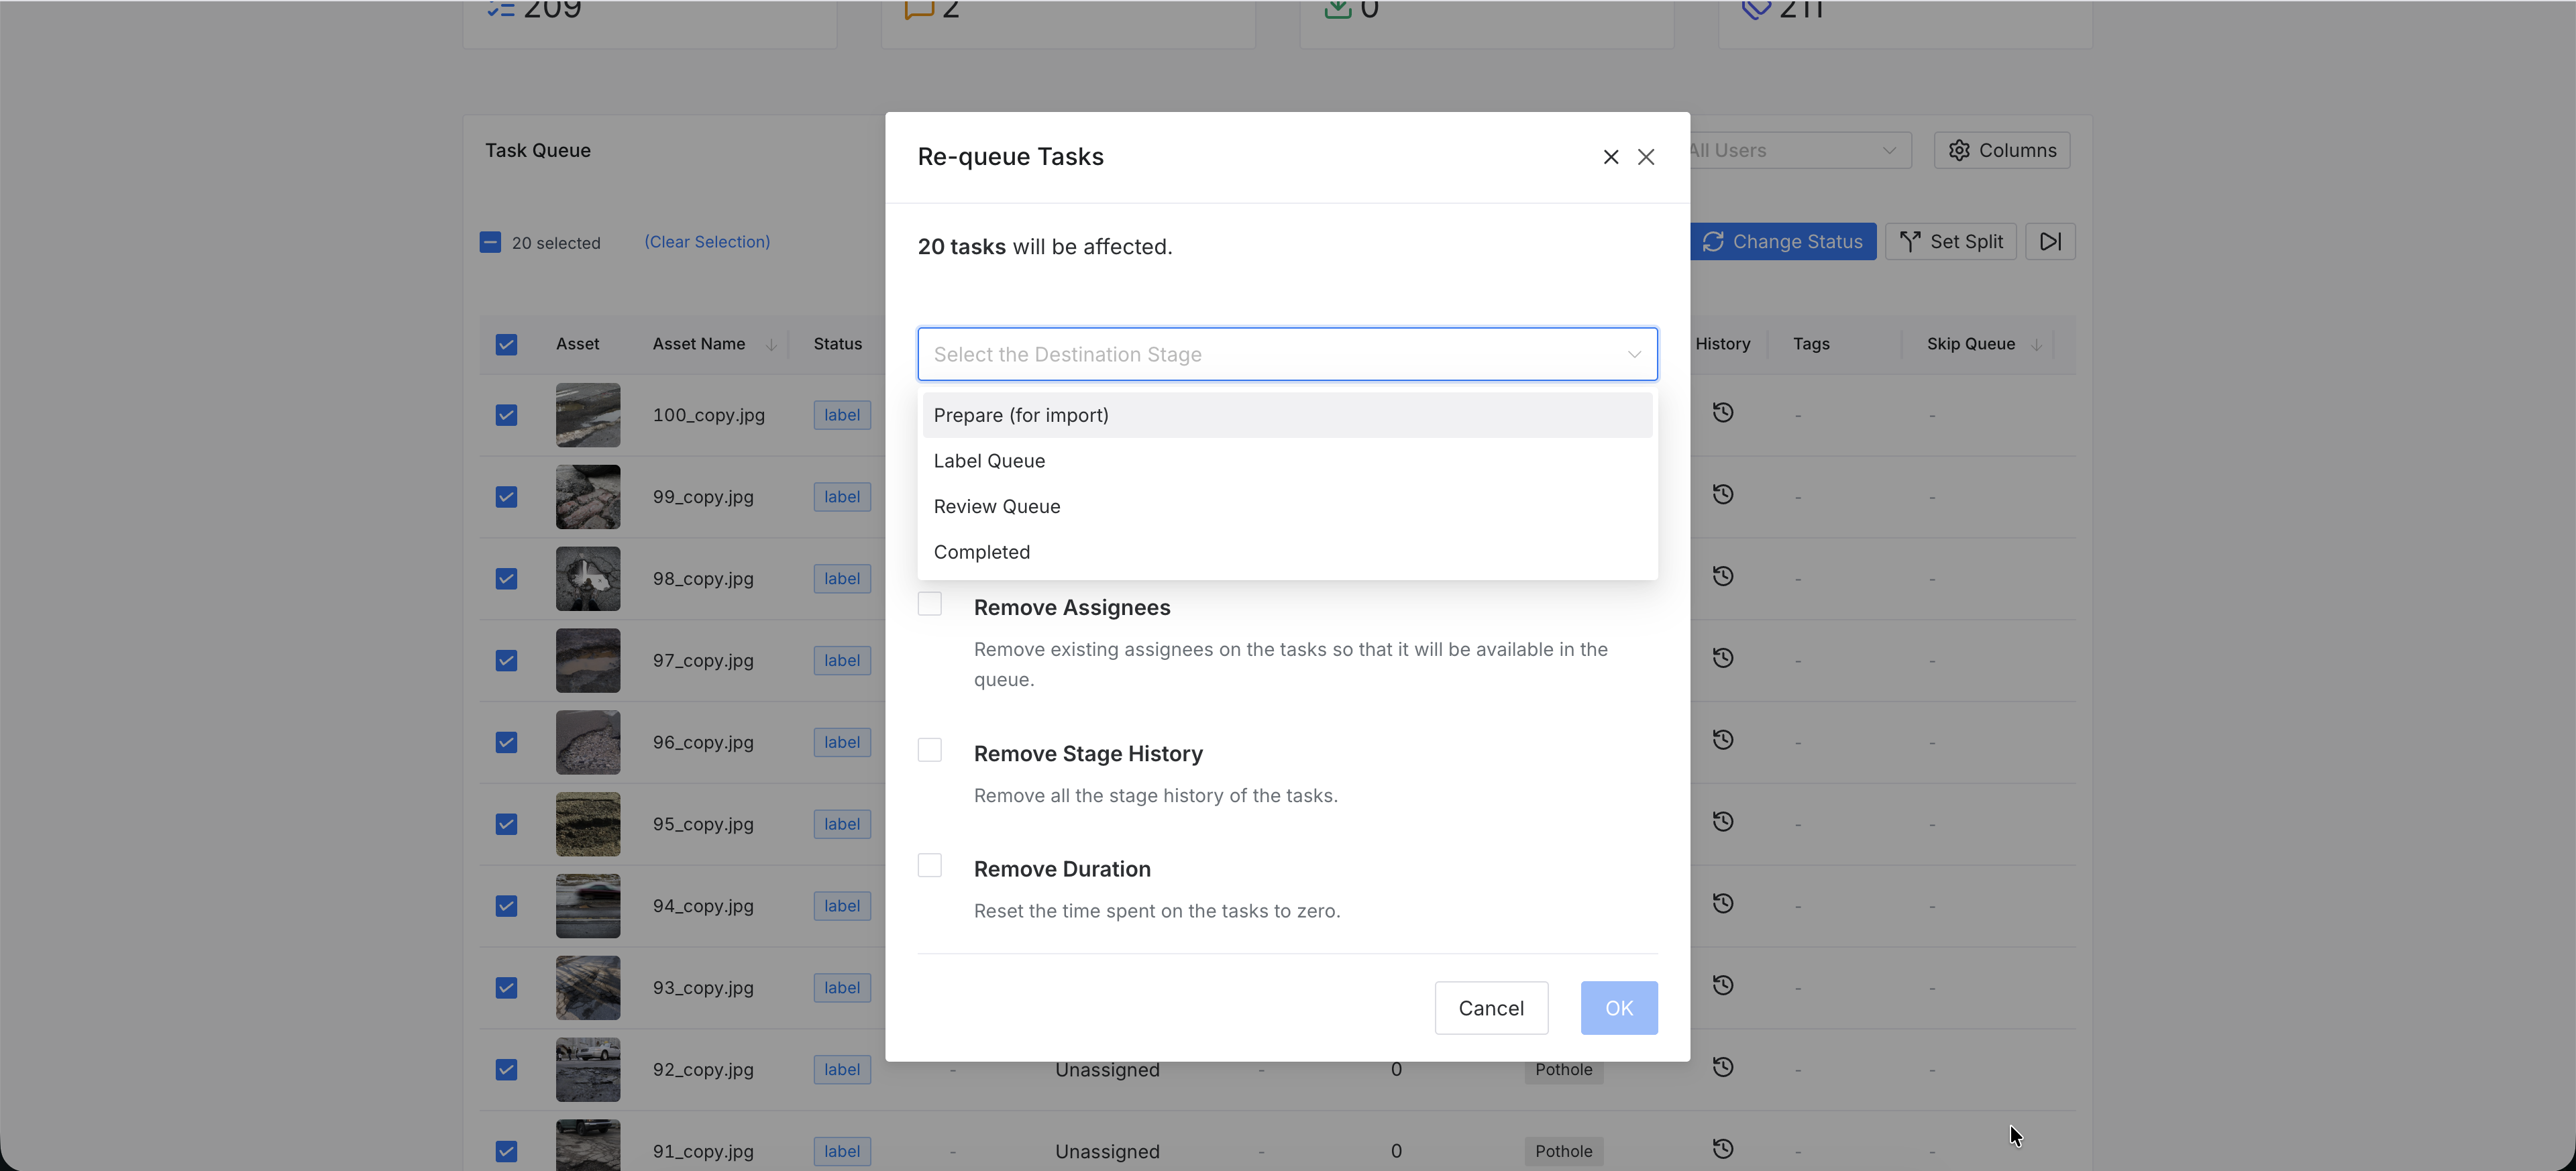The height and width of the screenshot is (1171, 2576).
Task: Open history icon for 96_copy.jpg row
Action: 1722,740
